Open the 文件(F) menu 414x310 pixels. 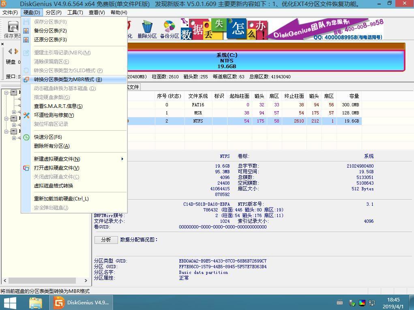10,13
